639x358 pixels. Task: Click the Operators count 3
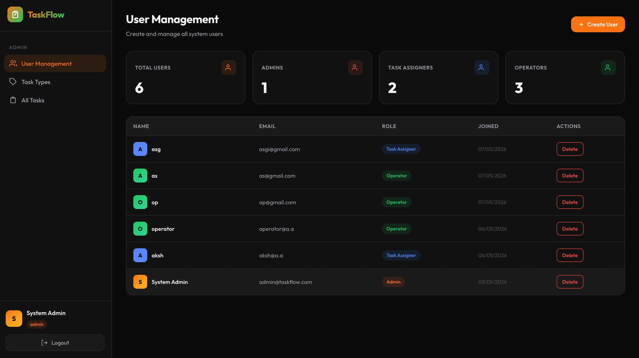[x=519, y=88]
